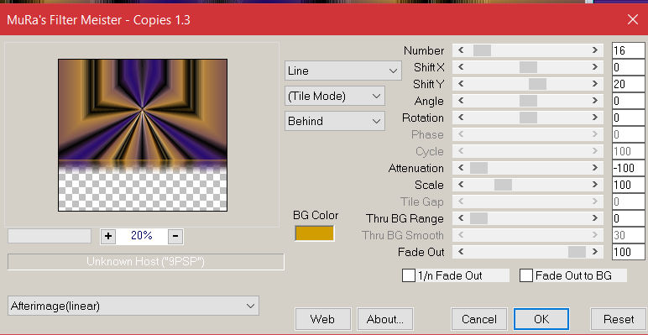Click right arrow of Shift Y slider
The image size is (648, 335).
tap(594, 84)
